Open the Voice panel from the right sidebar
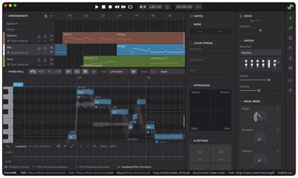Viewport: 298px width, 178px height. 290,18
